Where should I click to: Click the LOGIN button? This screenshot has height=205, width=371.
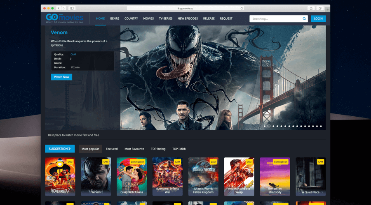(318, 18)
